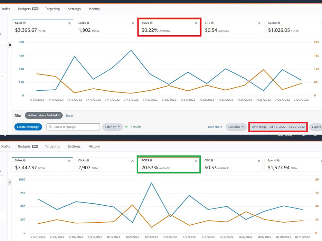Open the Filter by dropdown
The image size is (322, 241).
click(x=112, y=127)
